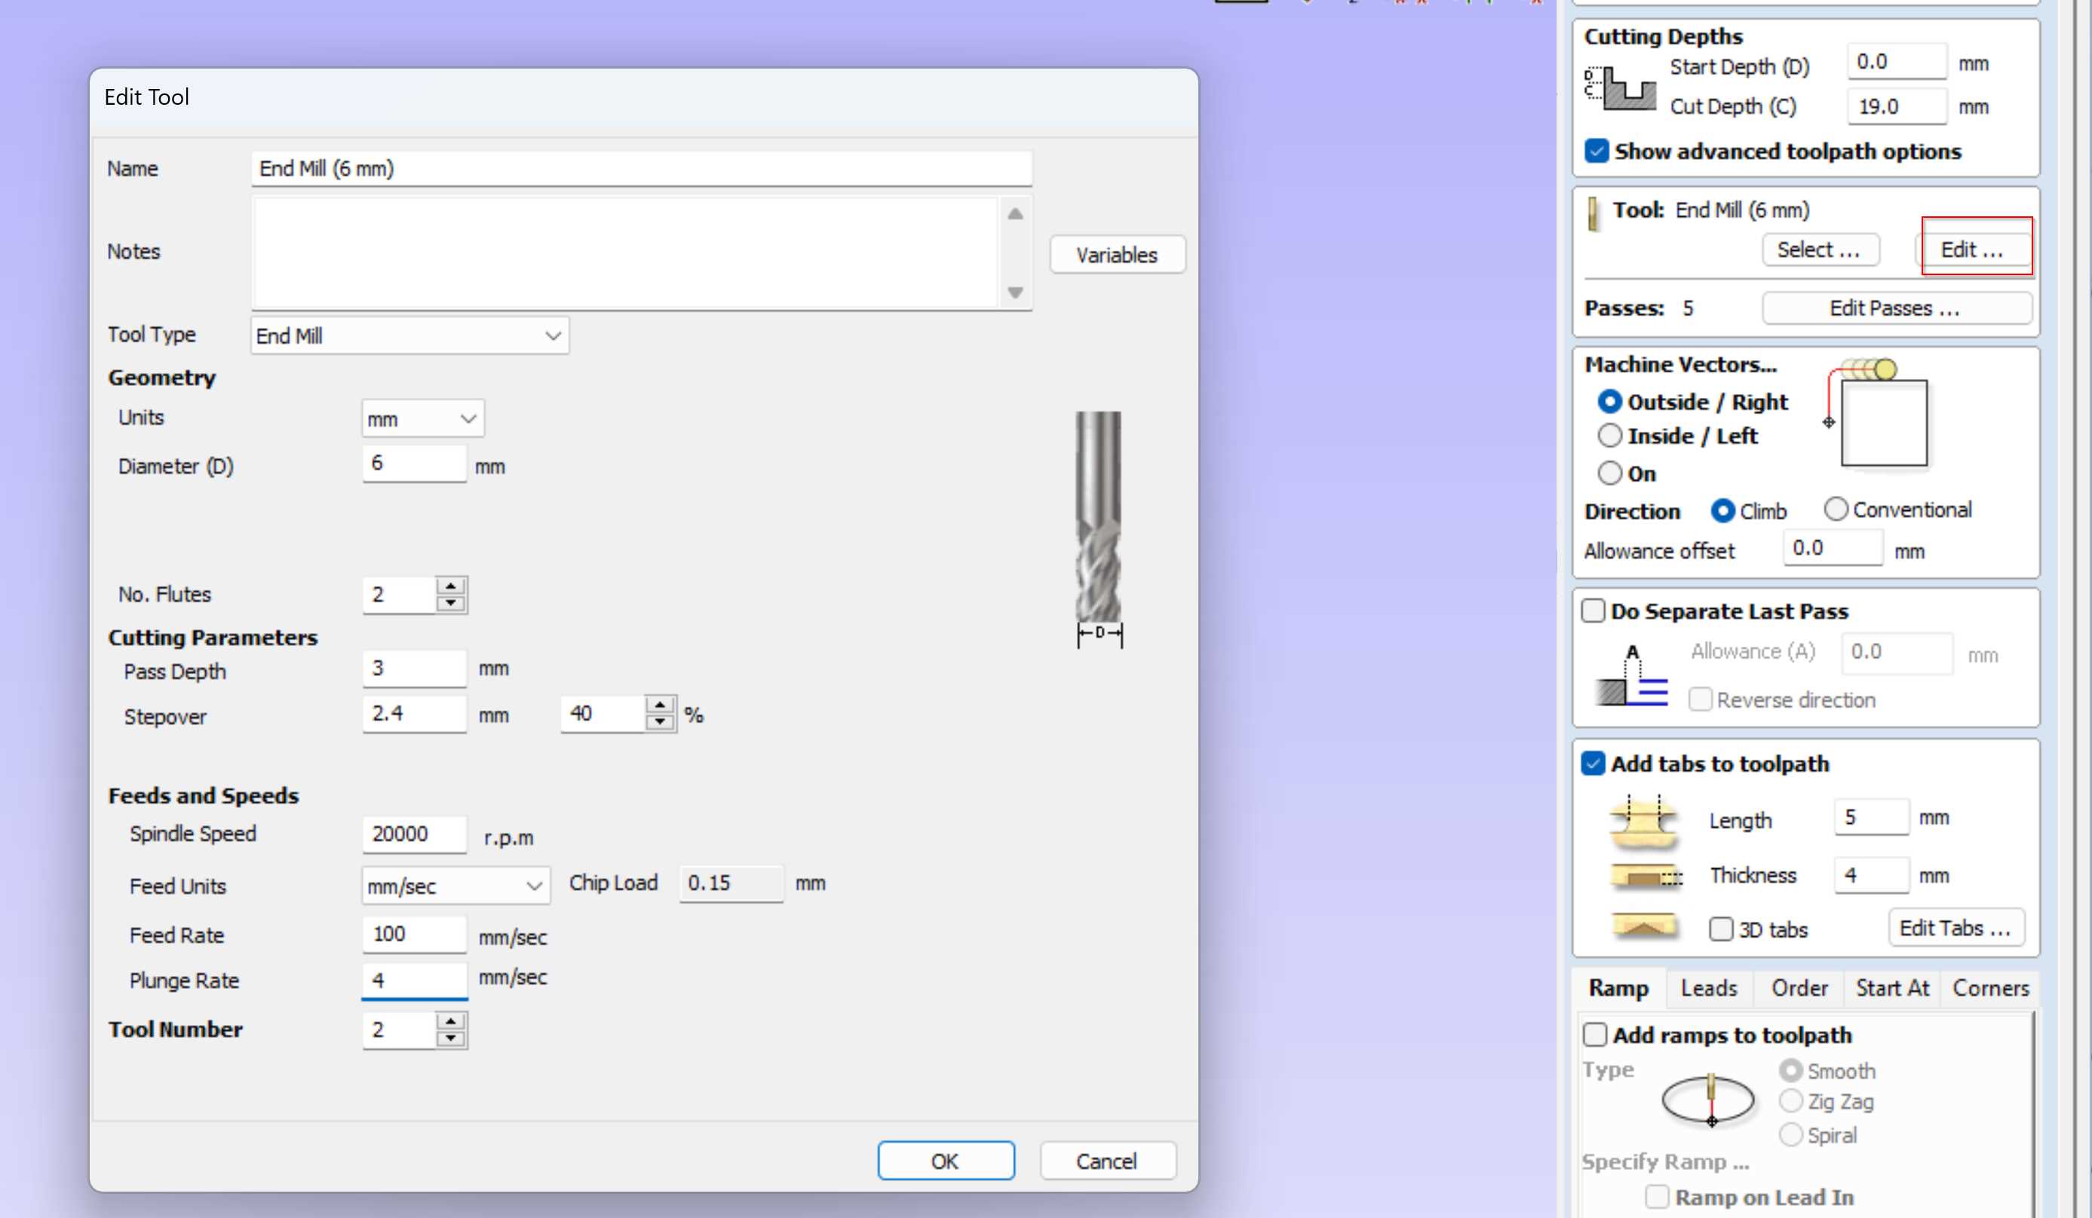Click the Edit Passes button

[1894, 308]
